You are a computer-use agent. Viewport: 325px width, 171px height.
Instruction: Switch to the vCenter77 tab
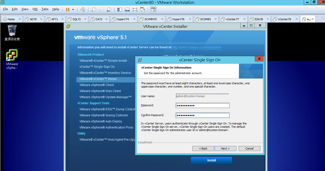click(232, 19)
